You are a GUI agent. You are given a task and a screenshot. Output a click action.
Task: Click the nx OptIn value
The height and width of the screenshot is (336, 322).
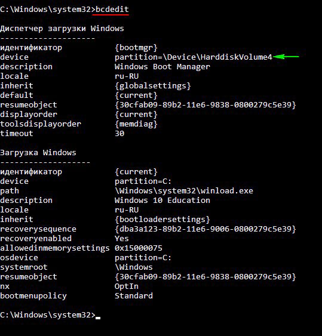pos(127,286)
